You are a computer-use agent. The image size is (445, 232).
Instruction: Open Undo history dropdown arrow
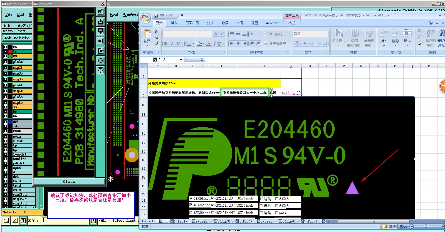coord(166,16)
